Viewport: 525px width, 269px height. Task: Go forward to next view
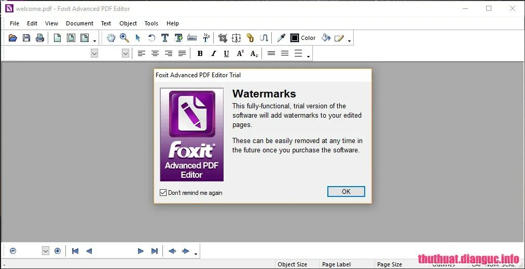click(x=186, y=251)
